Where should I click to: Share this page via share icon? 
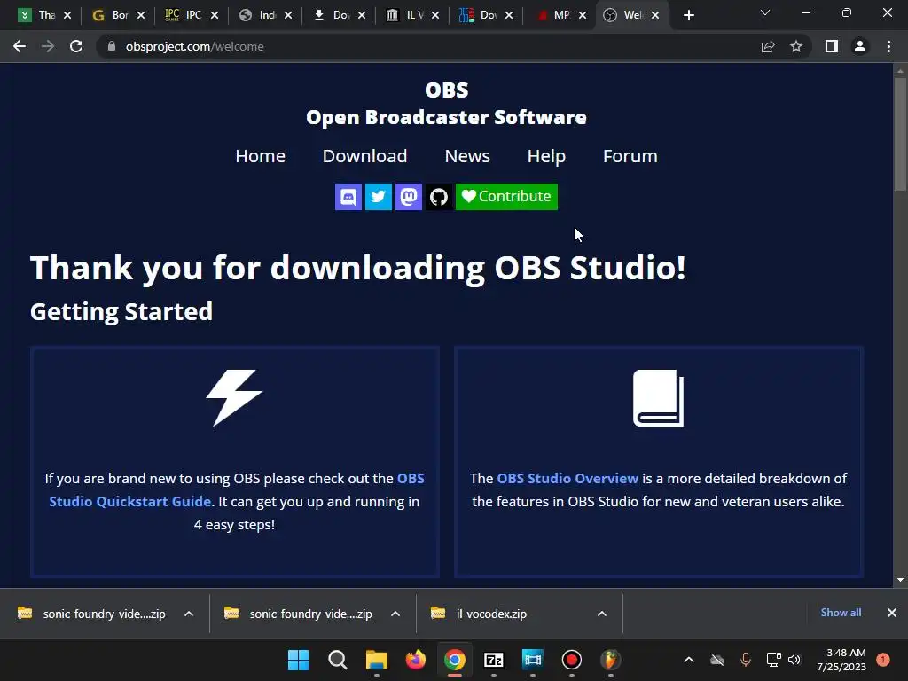768,46
